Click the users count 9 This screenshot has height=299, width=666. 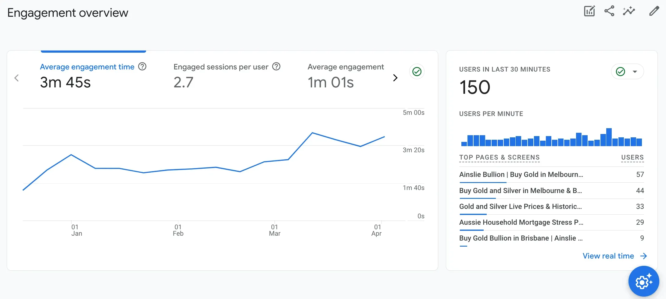point(642,238)
